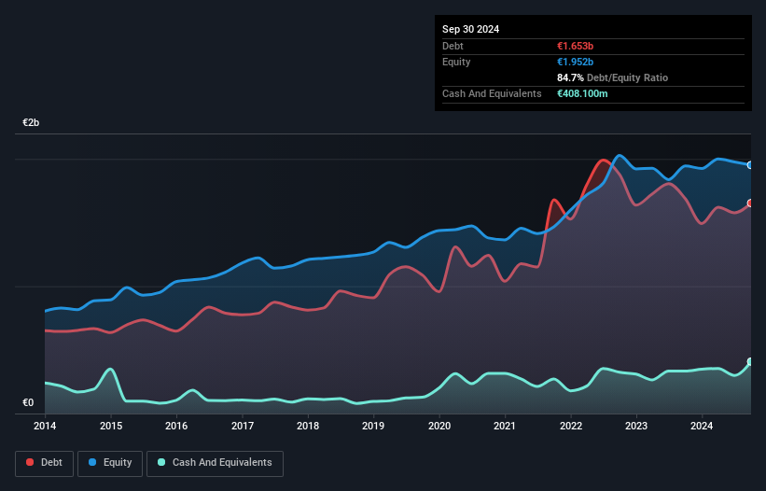Click the 2024 x-axis label
Viewport: 766px width, 491px height.
(x=702, y=426)
